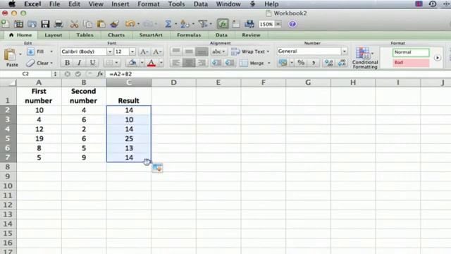This screenshot has height=254, width=451.
Task: Click the Auto Fill Options icon below column C
Action: (157, 168)
